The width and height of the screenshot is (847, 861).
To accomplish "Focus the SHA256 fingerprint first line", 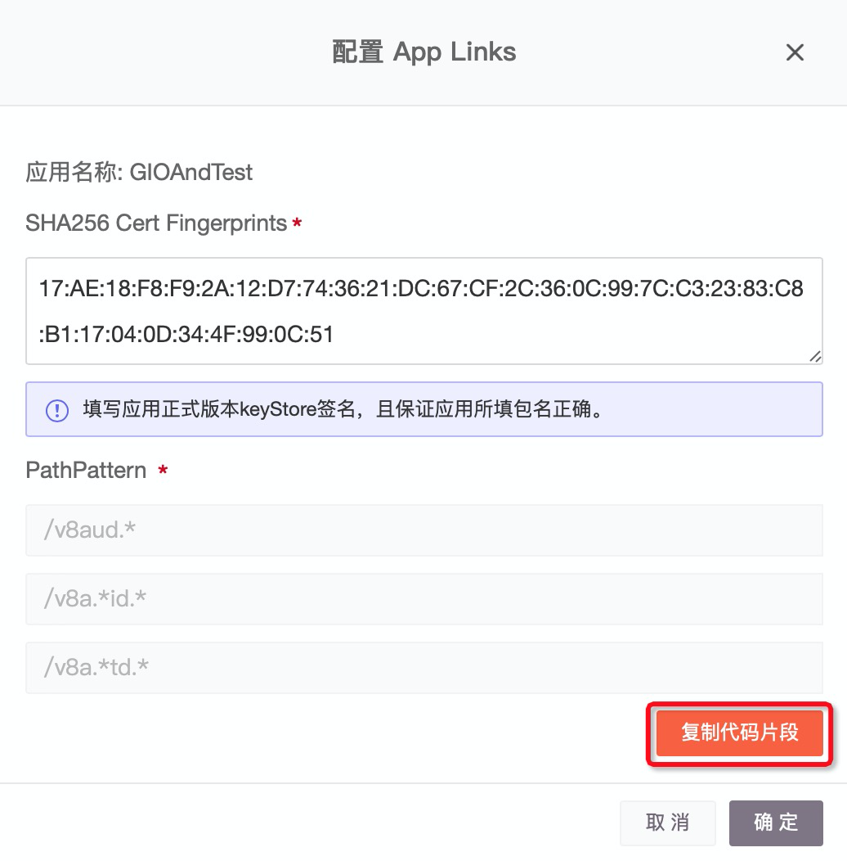I will point(421,288).
